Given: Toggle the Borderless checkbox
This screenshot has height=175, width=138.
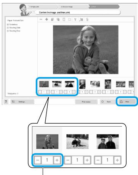Looking at the screenshot, I should coord(8,24).
